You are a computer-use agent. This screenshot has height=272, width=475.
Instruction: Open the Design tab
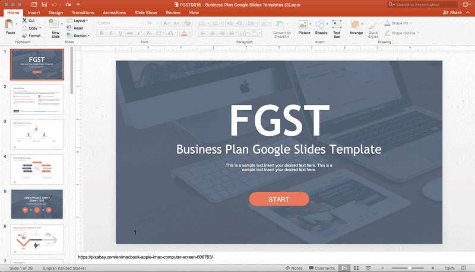point(56,12)
